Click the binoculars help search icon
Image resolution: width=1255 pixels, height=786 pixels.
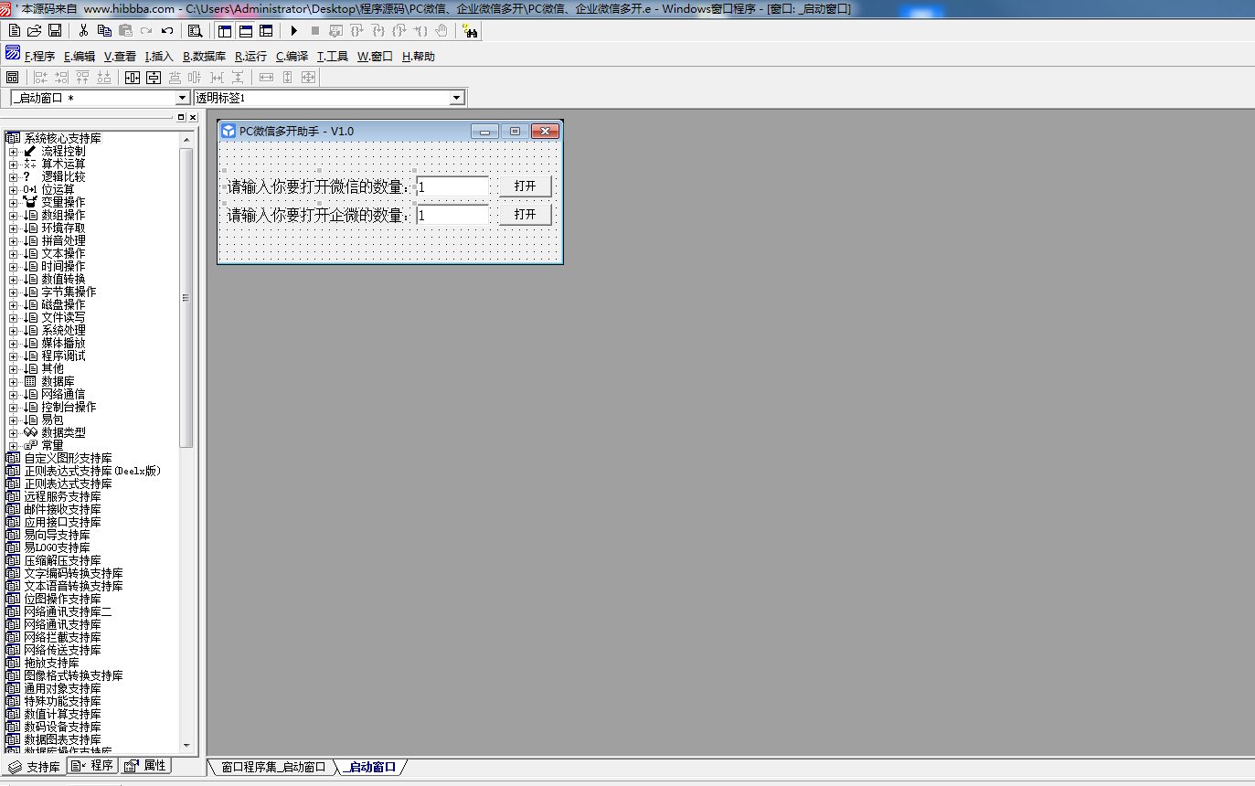click(x=471, y=31)
